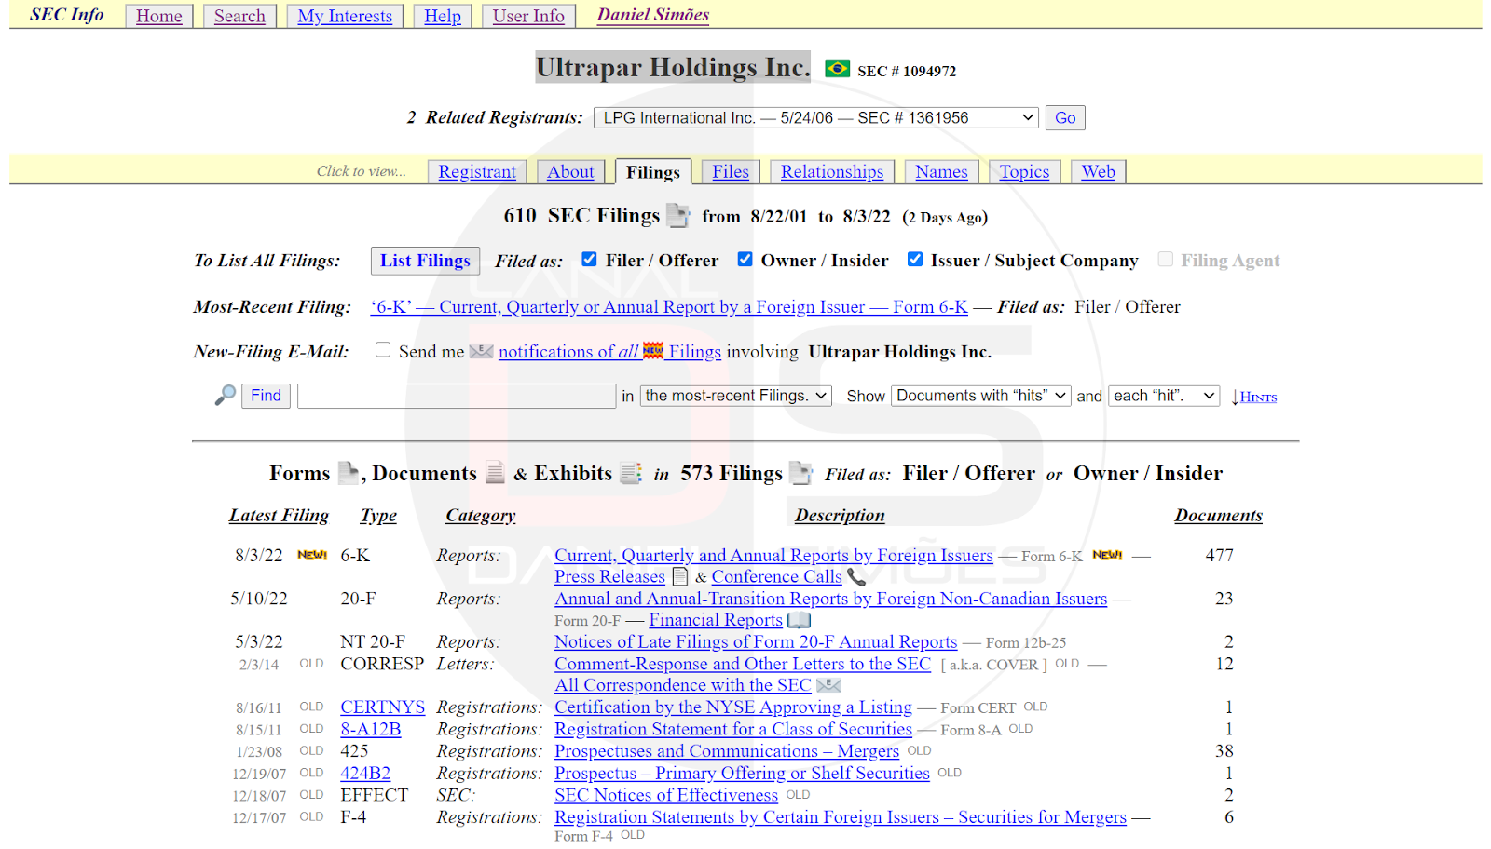The width and height of the screenshot is (1491, 849).
Task: Open Current, Quarterly and Annual Reports by Foreign Issuers
Action: pos(773,556)
